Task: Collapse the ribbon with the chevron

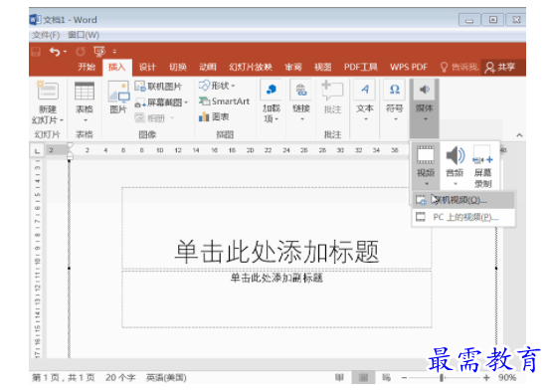Action: pyautogui.click(x=519, y=135)
